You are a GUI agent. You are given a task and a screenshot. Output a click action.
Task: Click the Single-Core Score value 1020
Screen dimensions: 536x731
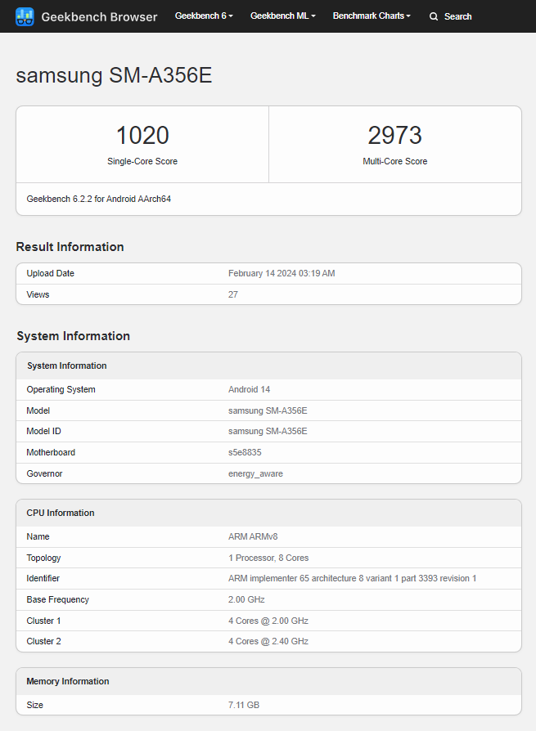142,133
